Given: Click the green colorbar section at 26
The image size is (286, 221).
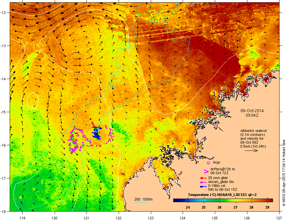Looking at the screenshot, I should click(x=220, y=201).
